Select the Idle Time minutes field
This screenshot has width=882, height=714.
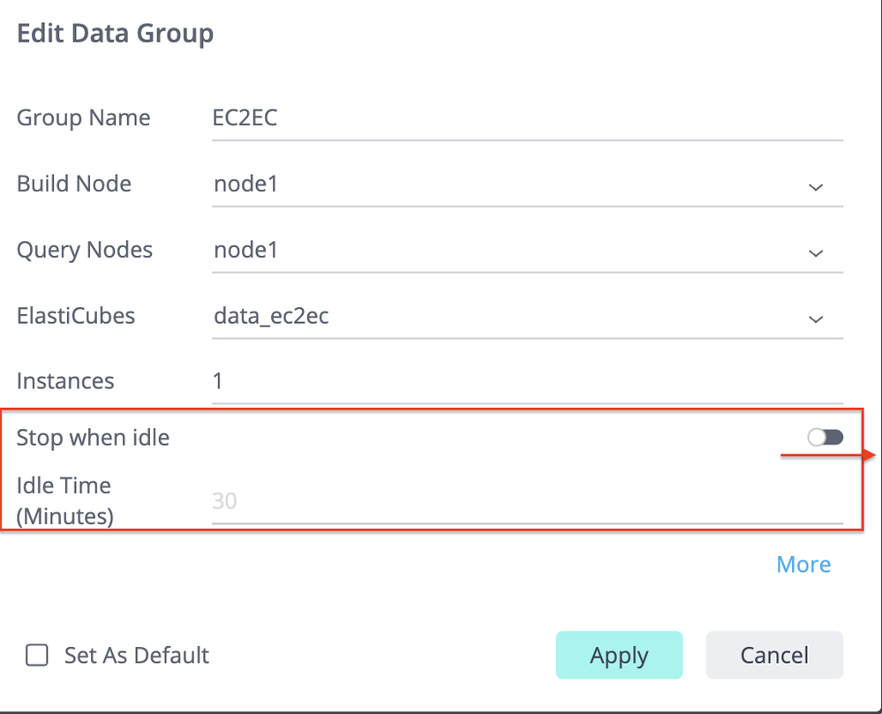click(526, 501)
